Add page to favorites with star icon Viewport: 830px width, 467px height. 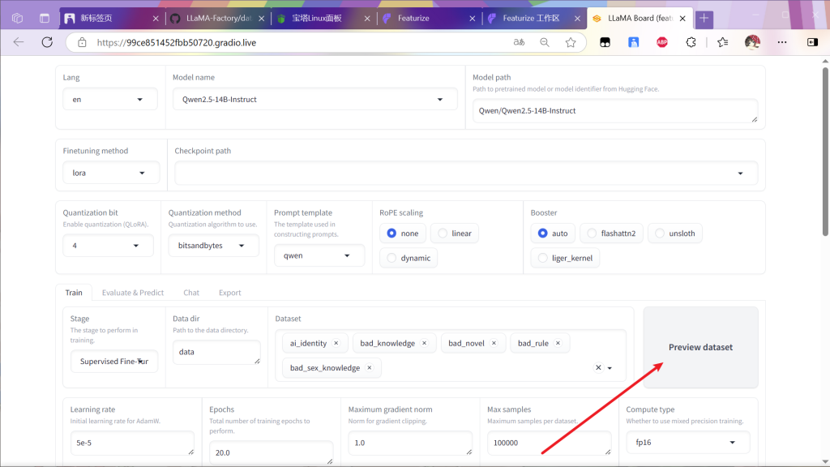pyautogui.click(x=571, y=42)
